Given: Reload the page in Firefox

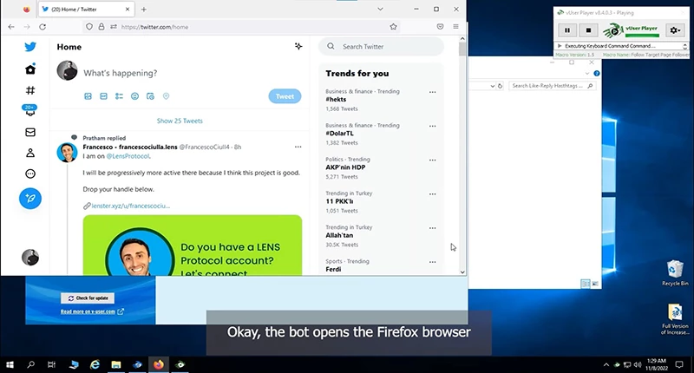Looking at the screenshot, I should (43, 27).
